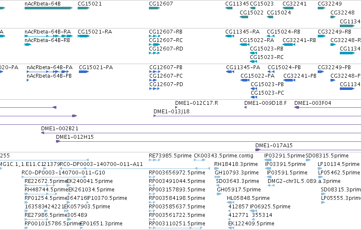
Task: Click EST SD03643.3prime
Action: click(x=218, y=185)
